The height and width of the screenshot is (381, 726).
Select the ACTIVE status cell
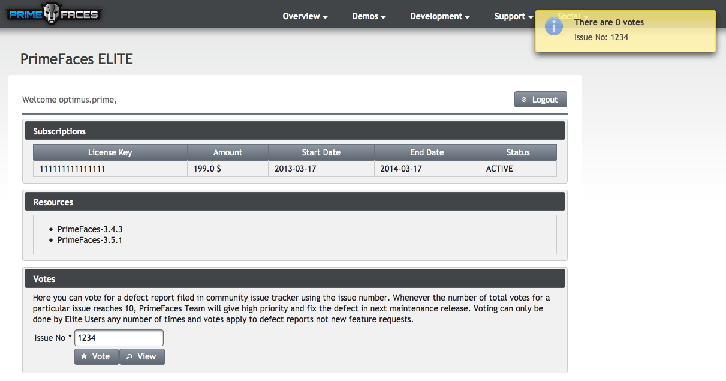[519, 169]
